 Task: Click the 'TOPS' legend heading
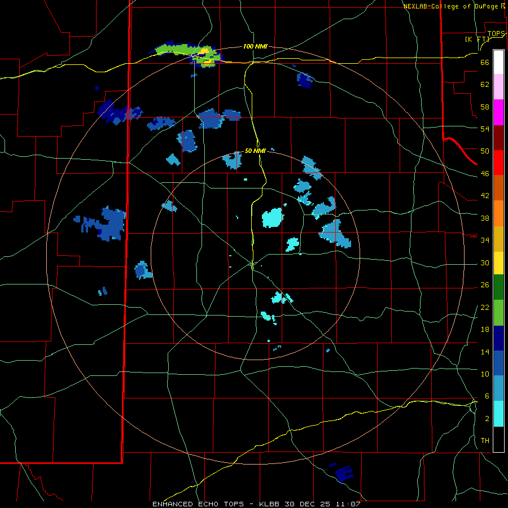[x=496, y=34]
